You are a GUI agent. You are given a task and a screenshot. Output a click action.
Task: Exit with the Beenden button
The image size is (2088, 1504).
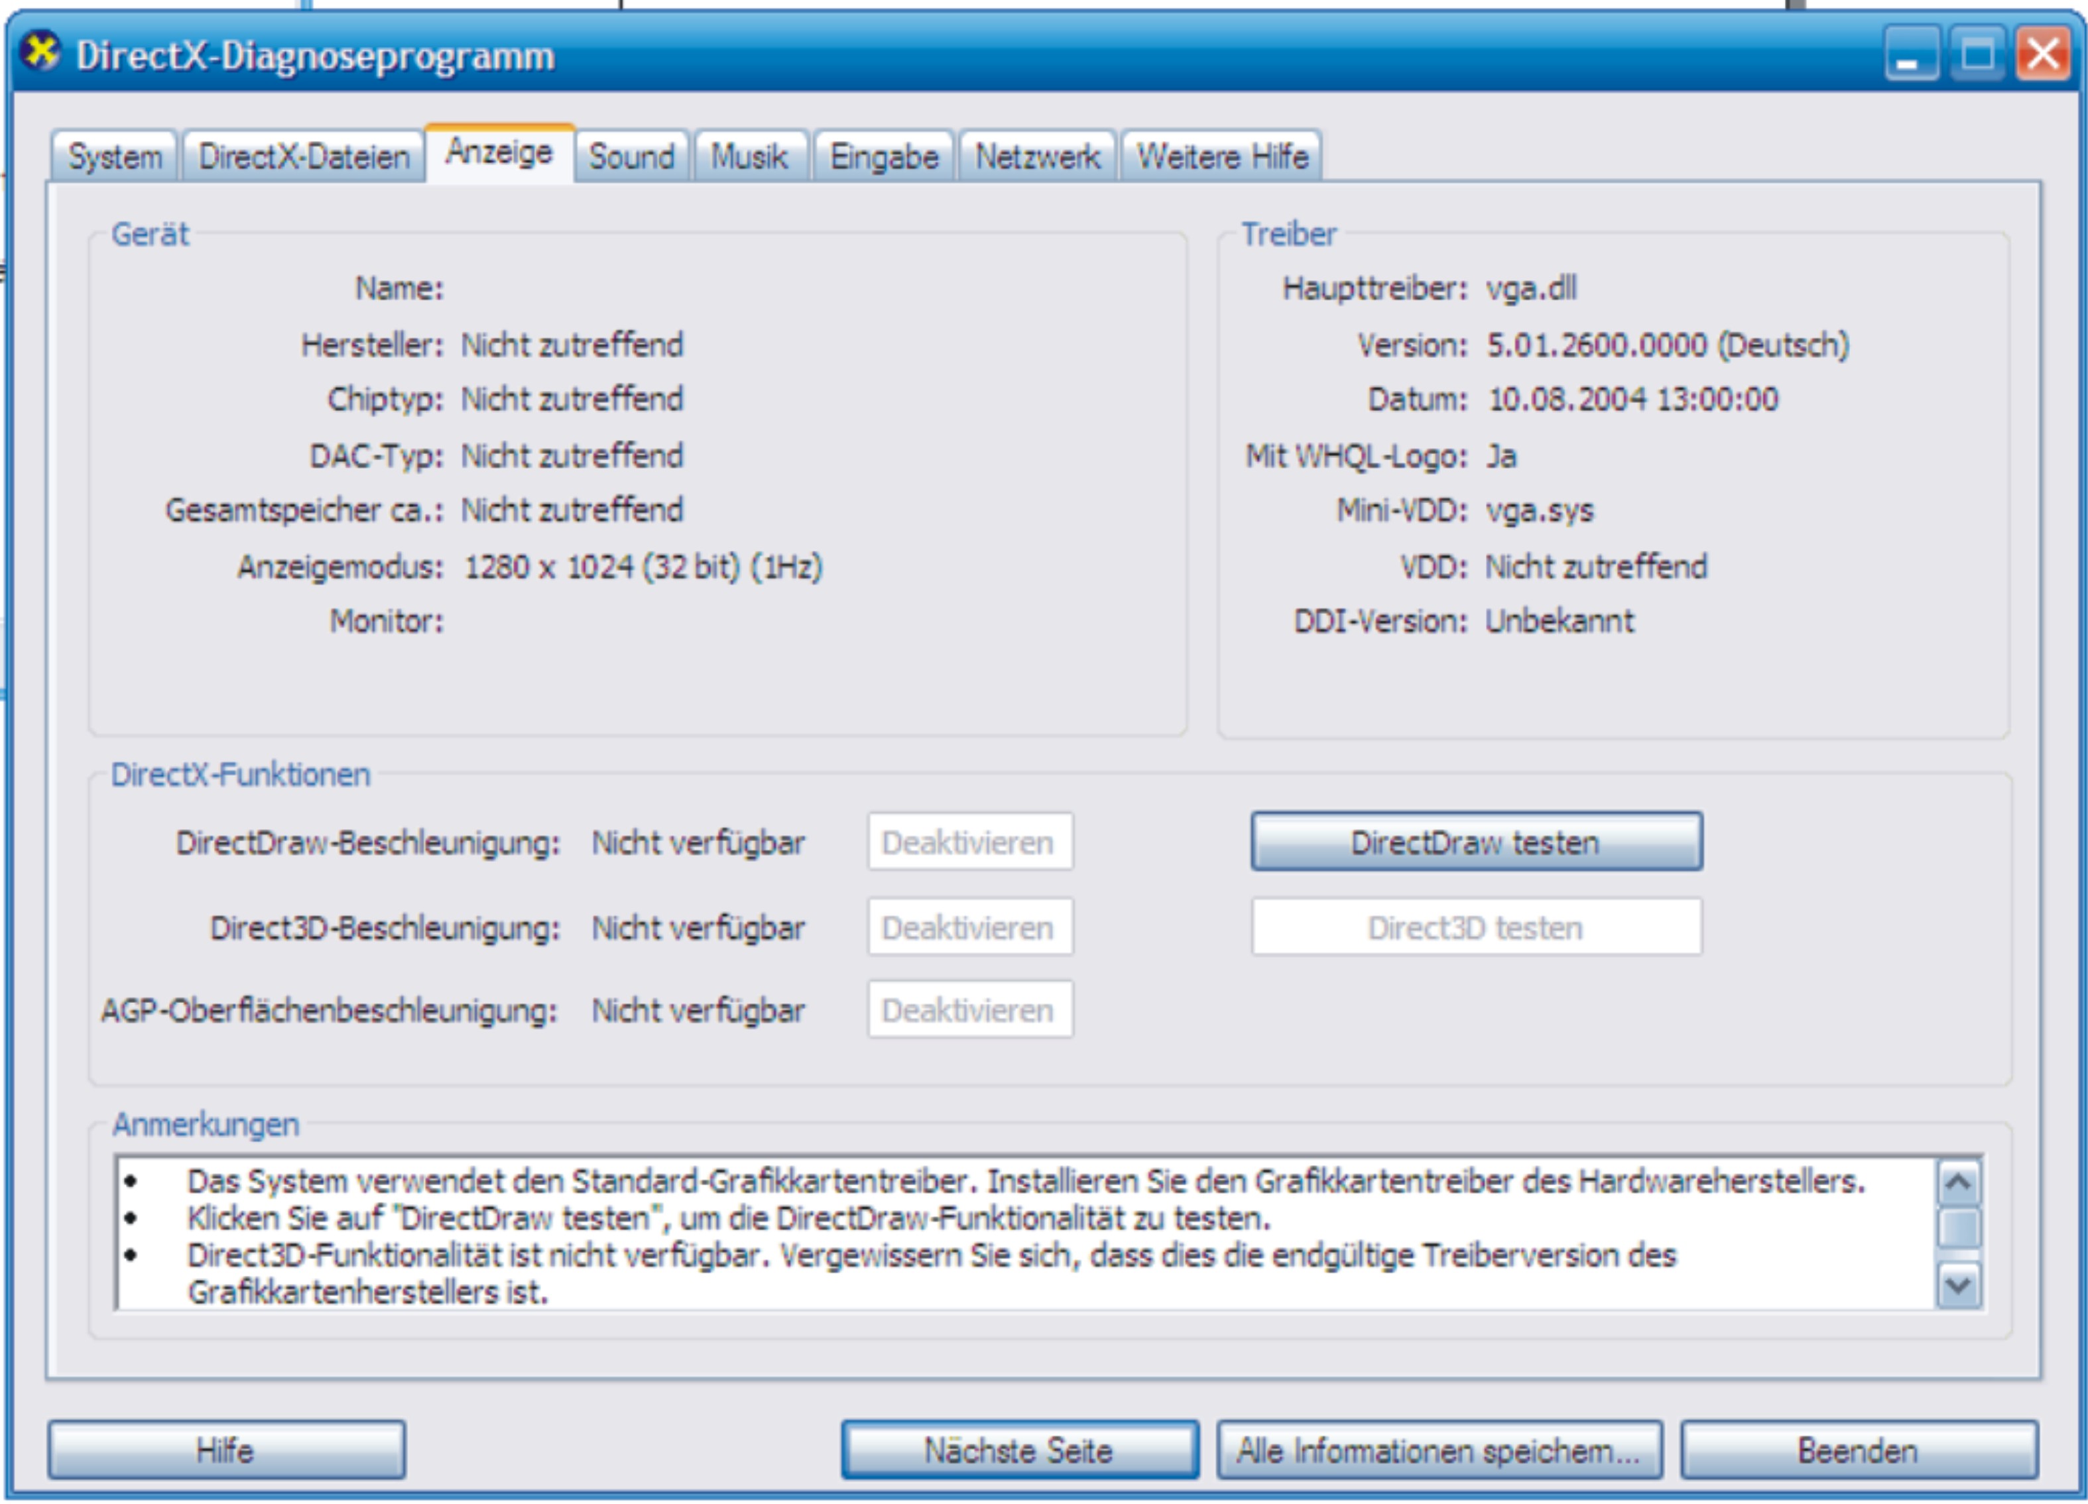(x=1859, y=1450)
